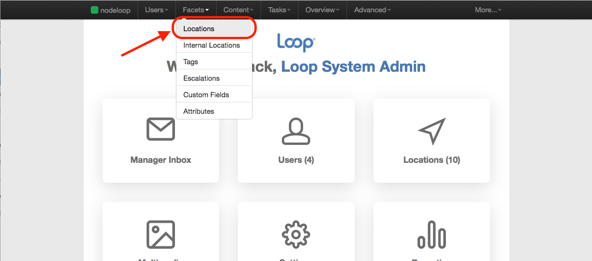This screenshot has height=261, width=592.
Task: Expand the More... dropdown
Action: pos(488,10)
